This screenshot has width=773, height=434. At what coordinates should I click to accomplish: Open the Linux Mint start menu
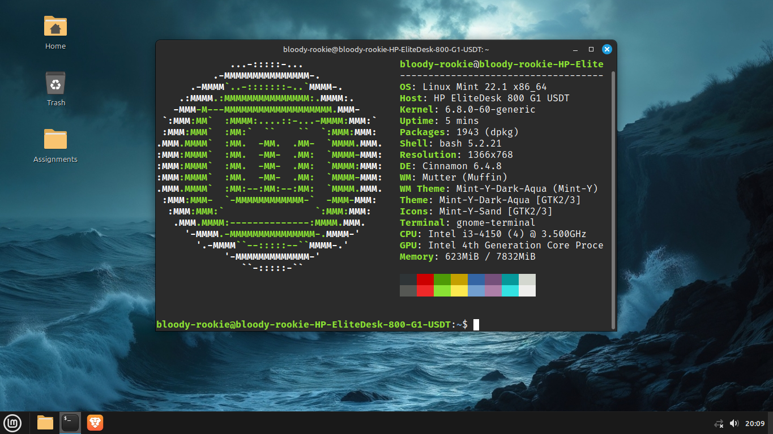12,423
